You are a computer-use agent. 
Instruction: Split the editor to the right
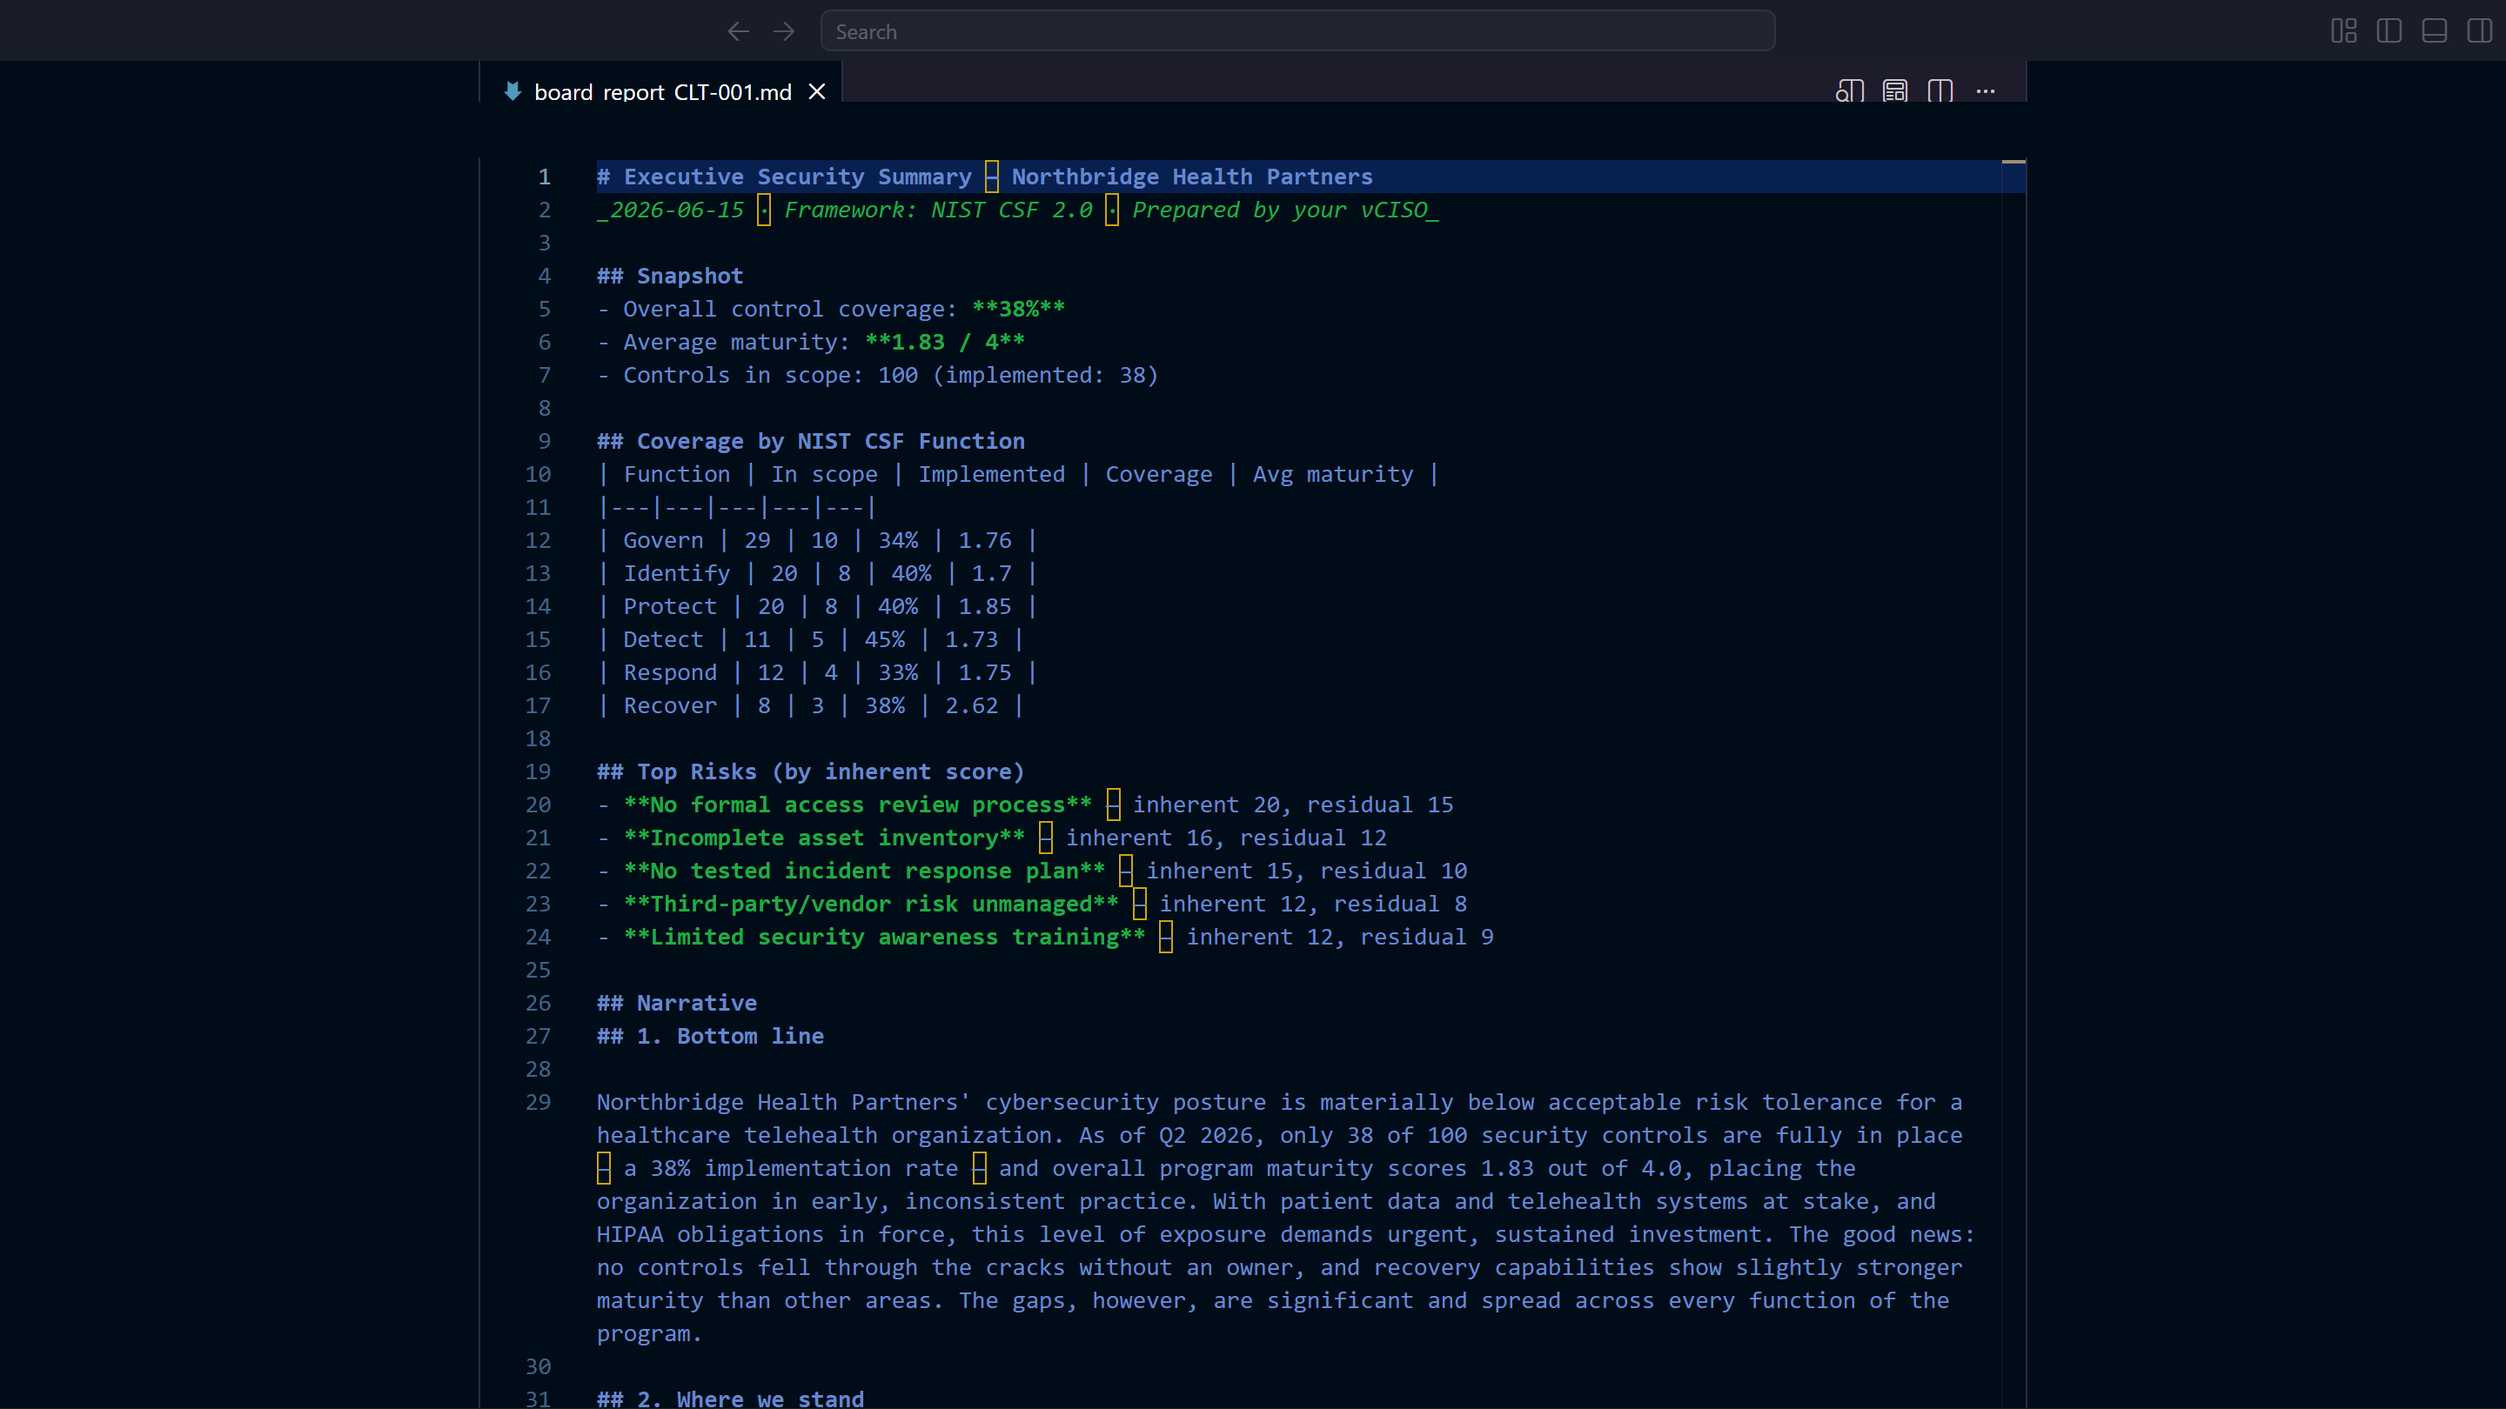point(1940,91)
